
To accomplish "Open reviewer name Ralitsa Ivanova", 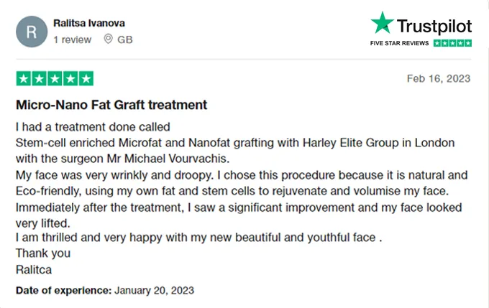I will (89, 23).
